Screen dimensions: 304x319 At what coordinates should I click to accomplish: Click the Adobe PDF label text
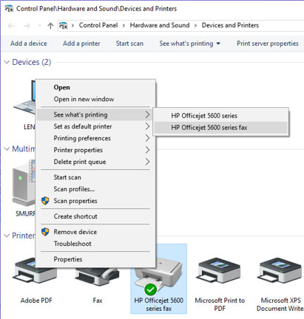coord(36,301)
